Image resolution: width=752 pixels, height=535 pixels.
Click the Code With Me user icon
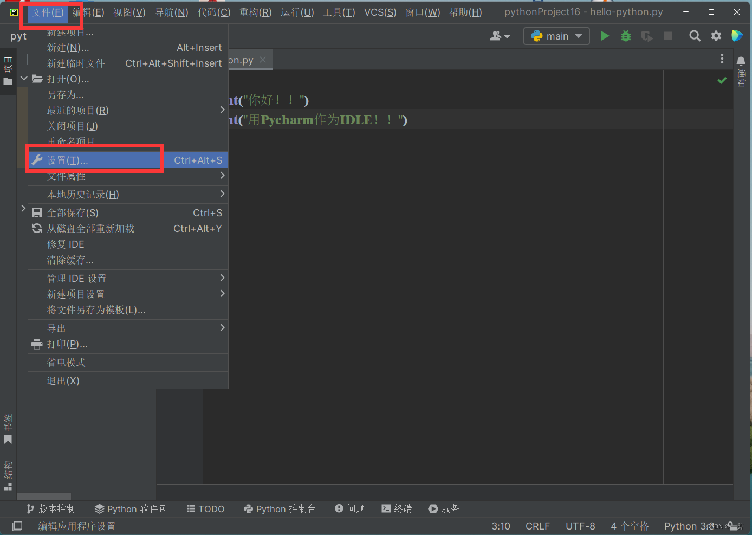point(497,36)
